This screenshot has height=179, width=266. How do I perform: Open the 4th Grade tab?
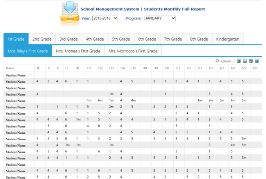(x=95, y=39)
